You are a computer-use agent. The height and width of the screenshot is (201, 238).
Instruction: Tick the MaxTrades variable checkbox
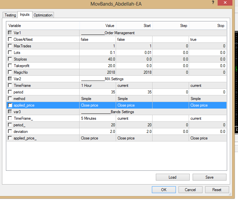tap(10, 46)
